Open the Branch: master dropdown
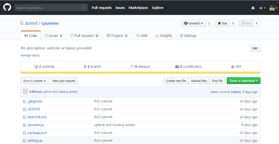Image resolution: width=279 pixels, height=144 pixels. (34, 81)
